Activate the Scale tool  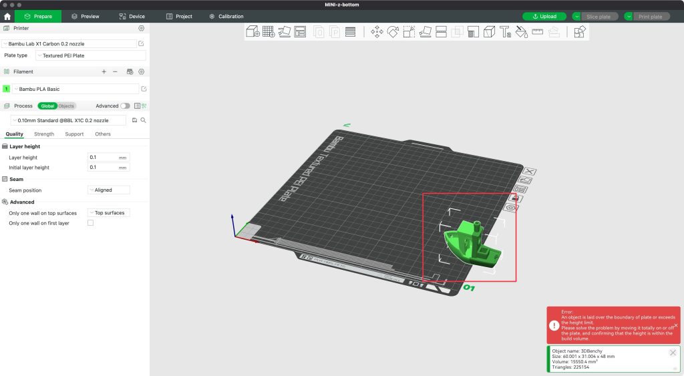point(409,31)
